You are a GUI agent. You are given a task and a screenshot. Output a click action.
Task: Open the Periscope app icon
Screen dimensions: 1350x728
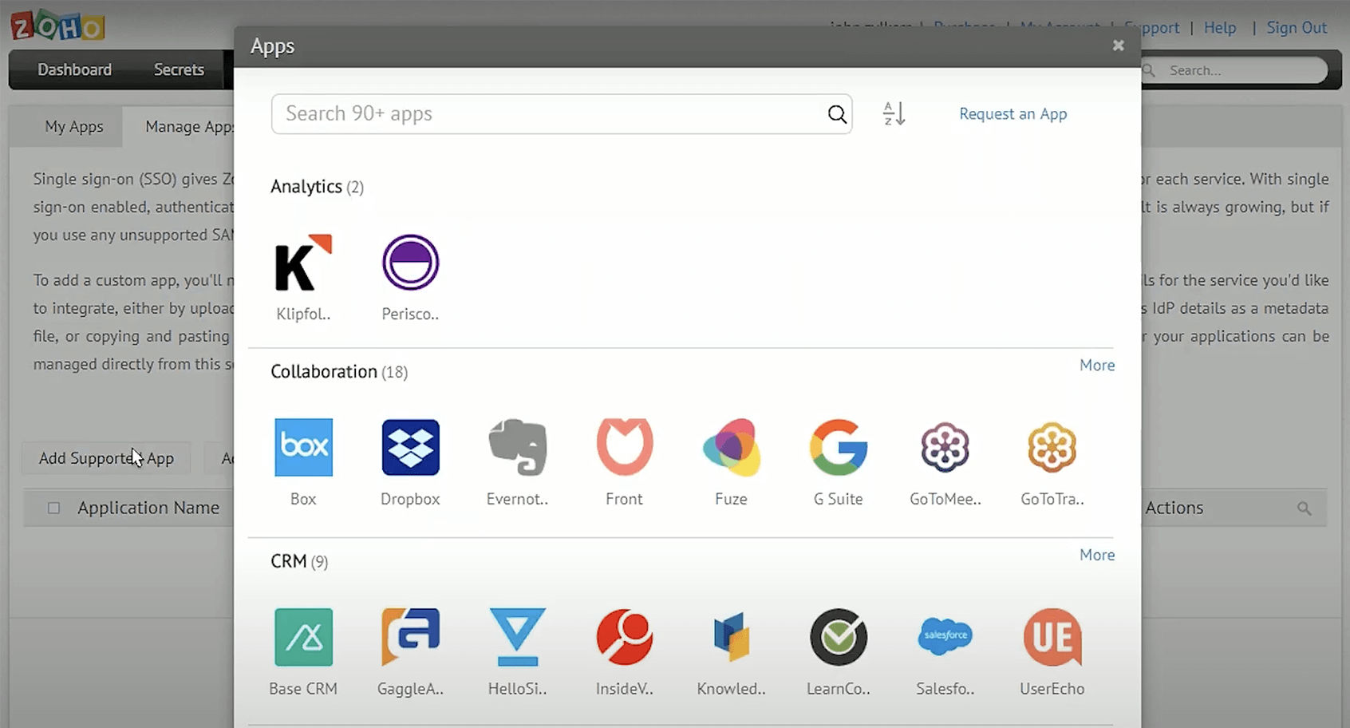(409, 262)
